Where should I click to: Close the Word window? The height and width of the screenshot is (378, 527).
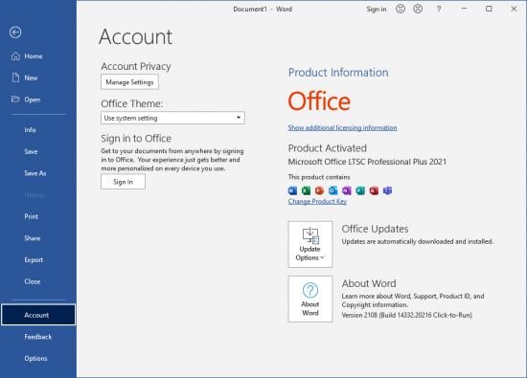point(514,9)
